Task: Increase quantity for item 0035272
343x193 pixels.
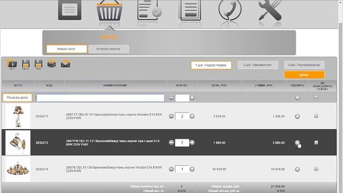Action: click(x=192, y=143)
